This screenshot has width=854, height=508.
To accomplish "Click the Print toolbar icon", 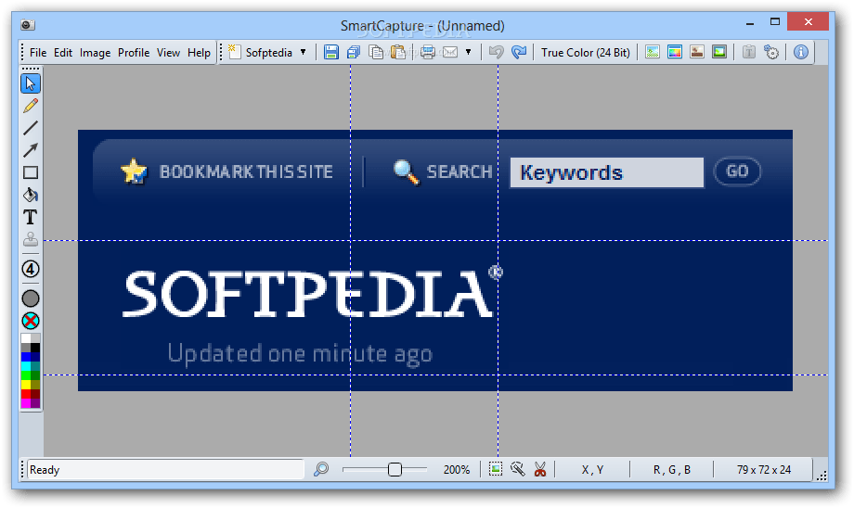I will (428, 52).
